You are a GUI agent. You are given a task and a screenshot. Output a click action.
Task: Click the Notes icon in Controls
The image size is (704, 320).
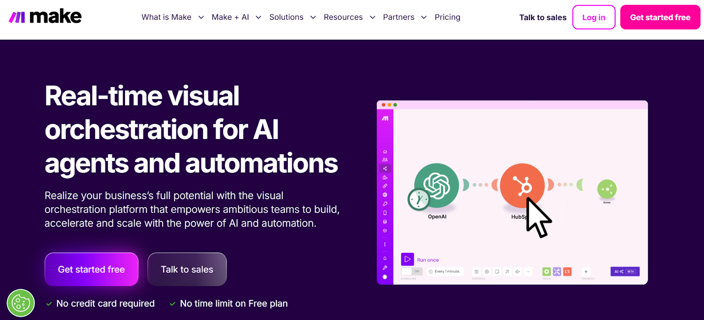[x=497, y=272]
